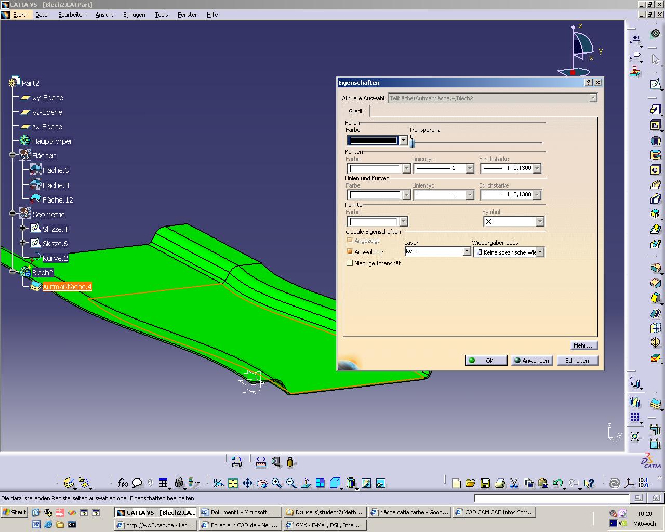Screen dimensions: 665x532
Task: Open the Bearbeiten menu
Action: click(x=72, y=15)
